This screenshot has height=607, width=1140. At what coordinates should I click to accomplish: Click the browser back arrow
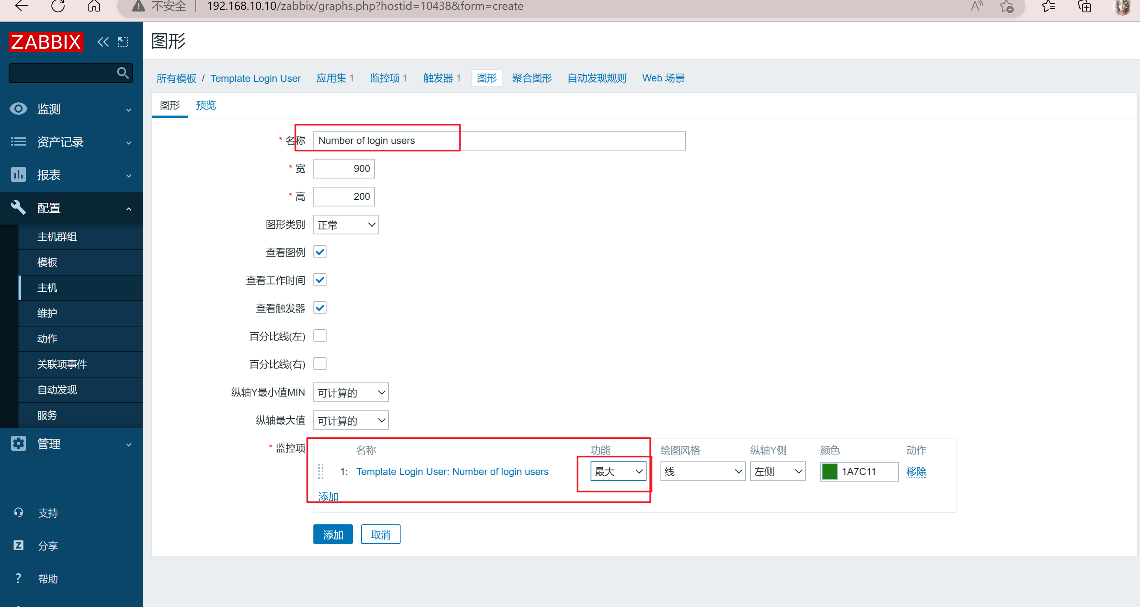21,6
